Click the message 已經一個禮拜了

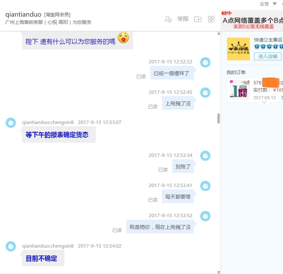172,73
